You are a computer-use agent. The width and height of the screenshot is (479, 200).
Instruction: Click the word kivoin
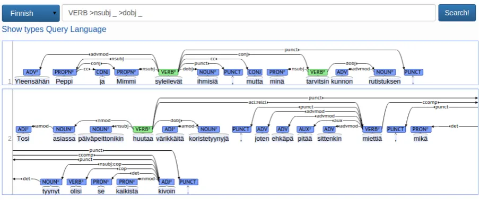[167, 192]
